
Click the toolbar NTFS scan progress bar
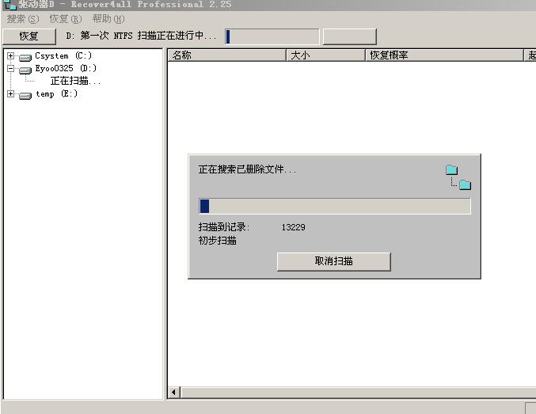(x=272, y=36)
